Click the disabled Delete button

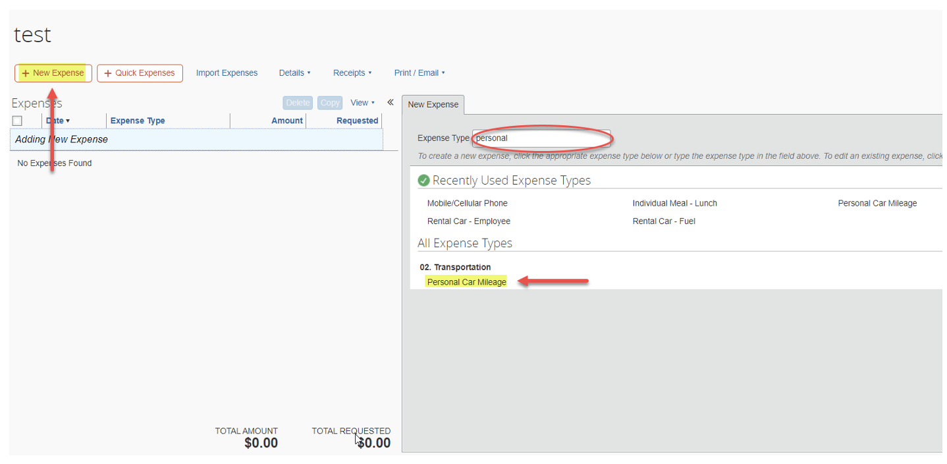point(298,103)
